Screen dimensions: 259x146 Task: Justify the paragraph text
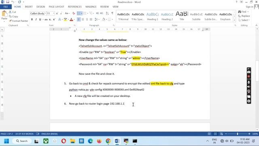91,19
